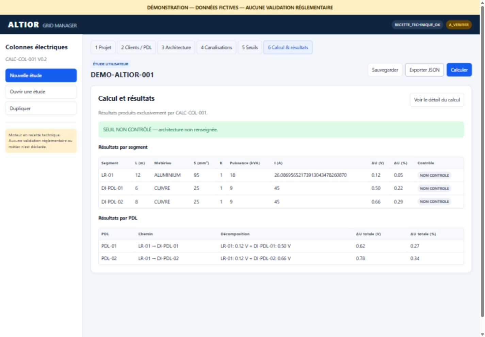Click the Nouvelle étude button
Image resolution: width=485 pixels, height=337 pixels.
pos(41,76)
